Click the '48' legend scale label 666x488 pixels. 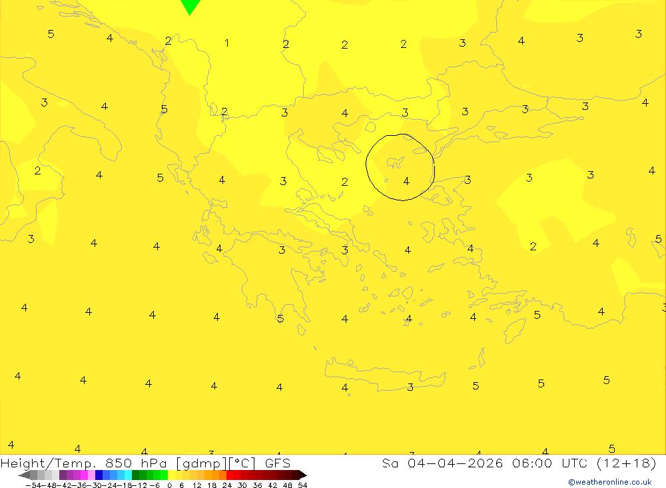[288, 485]
